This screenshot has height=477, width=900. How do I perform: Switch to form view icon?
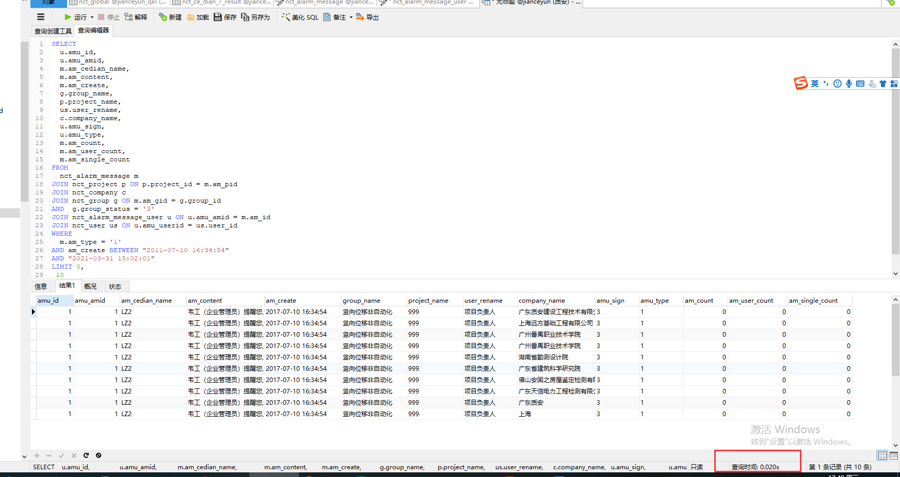[x=894, y=455]
